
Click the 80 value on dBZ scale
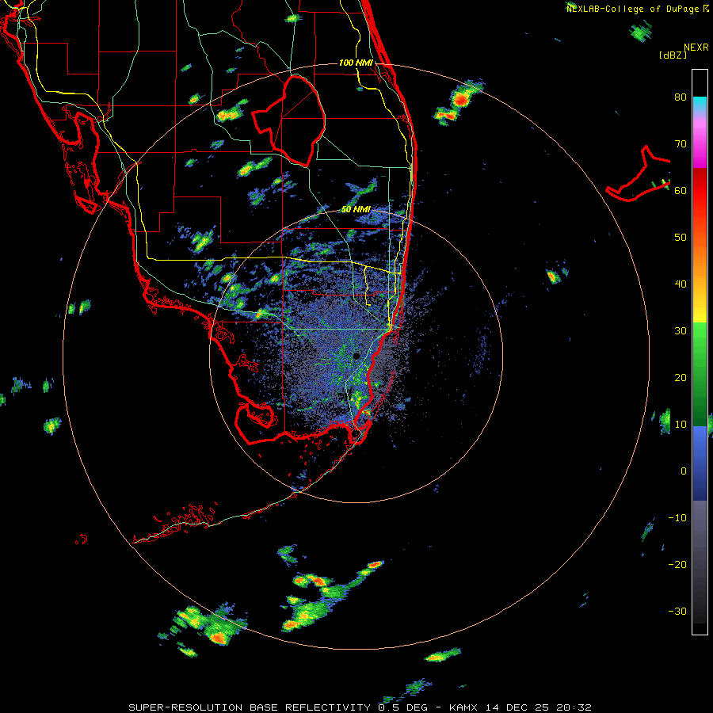coord(681,97)
